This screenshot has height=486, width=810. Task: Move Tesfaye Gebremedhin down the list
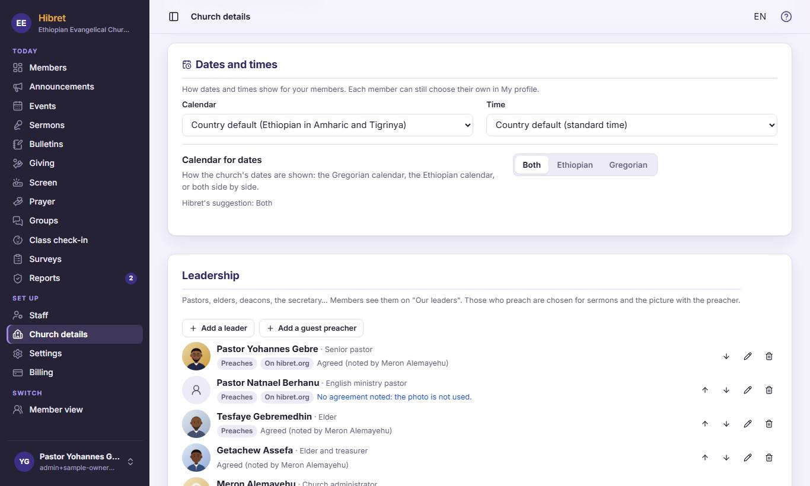[x=726, y=424]
